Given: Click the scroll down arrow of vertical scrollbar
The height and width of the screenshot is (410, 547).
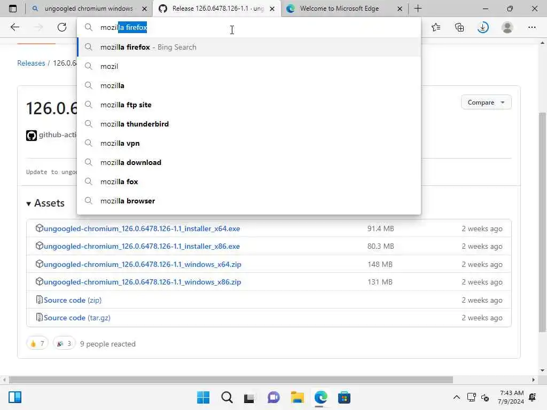Looking at the screenshot, I should [542, 370].
